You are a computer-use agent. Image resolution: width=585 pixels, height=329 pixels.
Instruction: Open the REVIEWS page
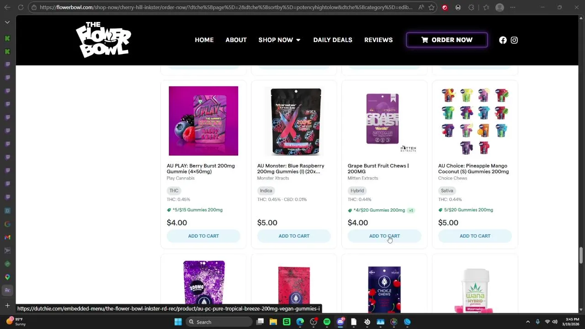pos(378,40)
